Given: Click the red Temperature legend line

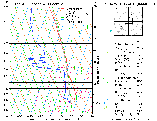Looking at the screenshot, I should click(x=63, y=9).
